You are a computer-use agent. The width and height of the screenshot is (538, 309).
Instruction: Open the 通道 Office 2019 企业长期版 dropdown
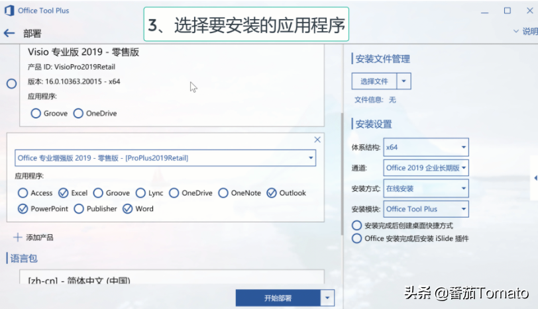tap(426, 168)
